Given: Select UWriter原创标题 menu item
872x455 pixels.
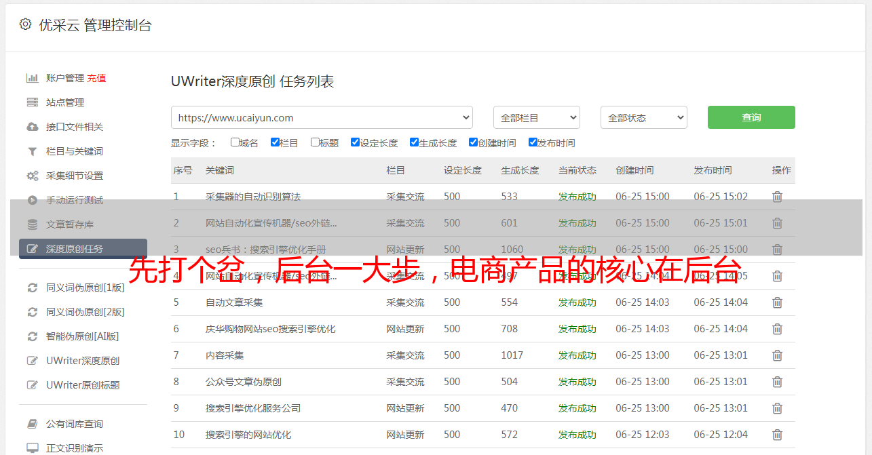Looking at the screenshot, I should (83, 385).
